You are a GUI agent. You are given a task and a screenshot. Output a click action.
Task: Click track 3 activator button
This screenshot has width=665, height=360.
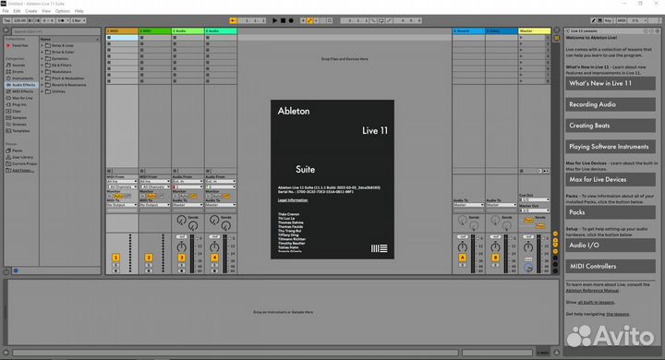[x=182, y=258]
